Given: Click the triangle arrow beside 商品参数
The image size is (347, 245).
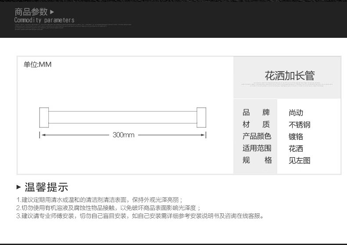Looking at the screenshot, I should (x=52, y=12).
